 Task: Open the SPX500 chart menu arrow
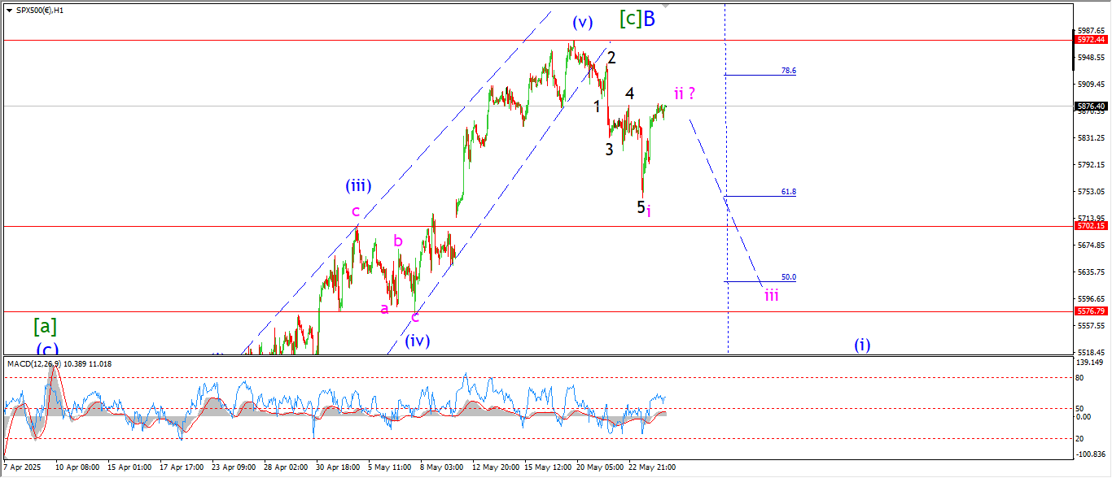[x=9, y=11]
